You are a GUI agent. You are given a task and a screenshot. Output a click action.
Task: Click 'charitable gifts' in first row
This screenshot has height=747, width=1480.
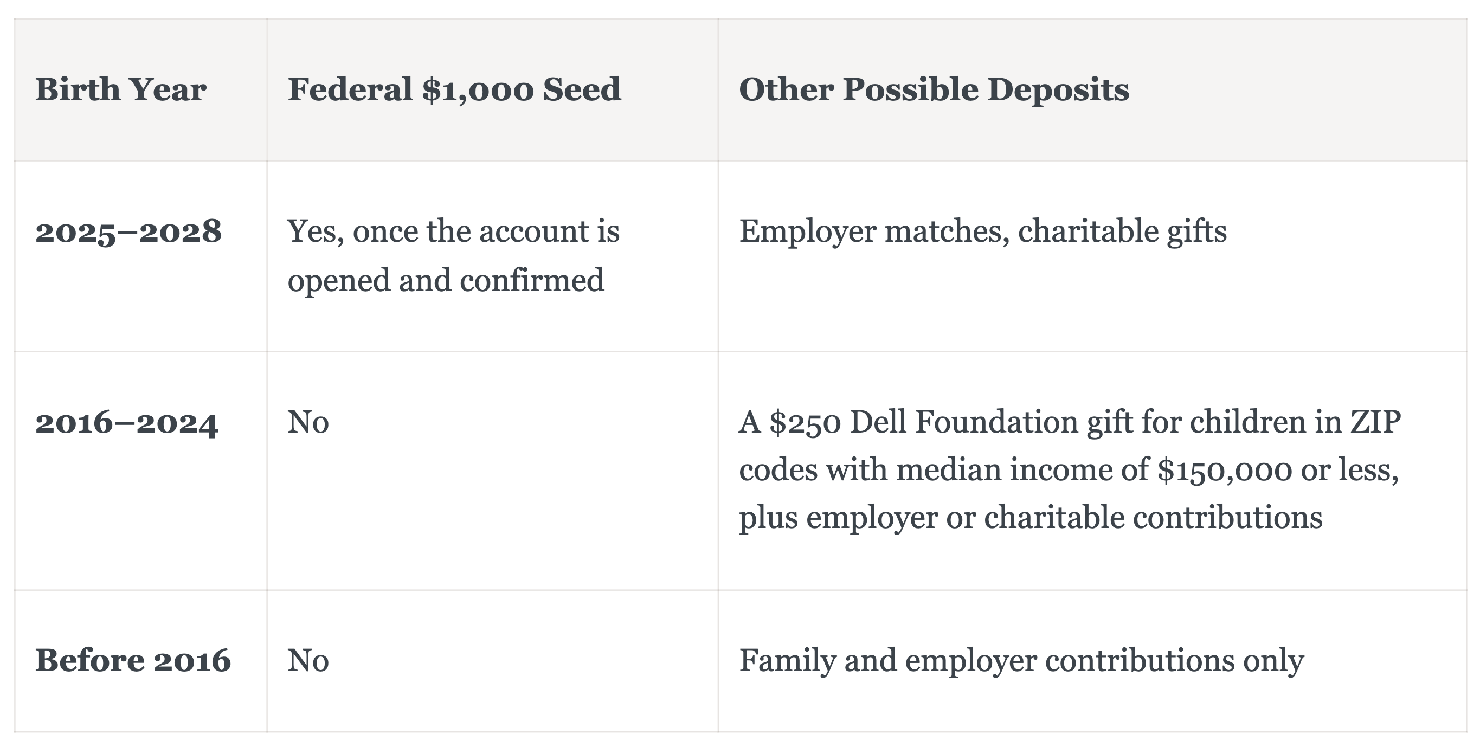[x=1123, y=231]
